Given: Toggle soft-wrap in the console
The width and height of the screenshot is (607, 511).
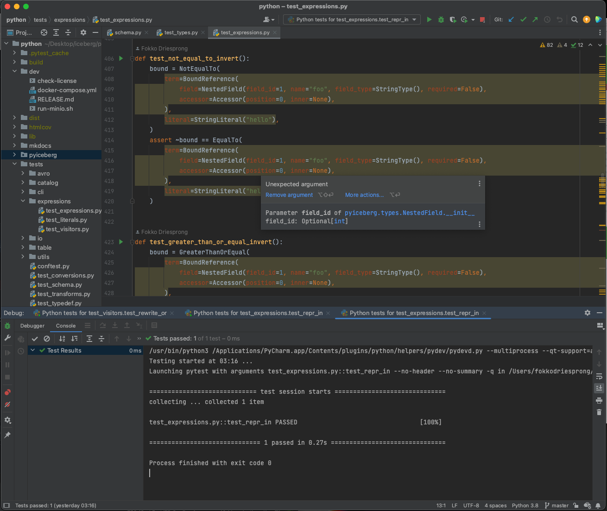Looking at the screenshot, I should pyautogui.click(x=599, y=376).
